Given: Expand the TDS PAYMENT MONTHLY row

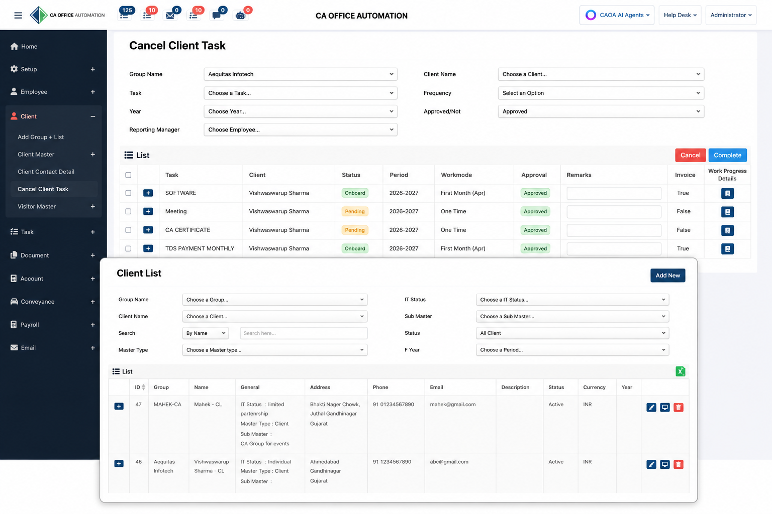Looking at the screenshot, I should 148,248.
